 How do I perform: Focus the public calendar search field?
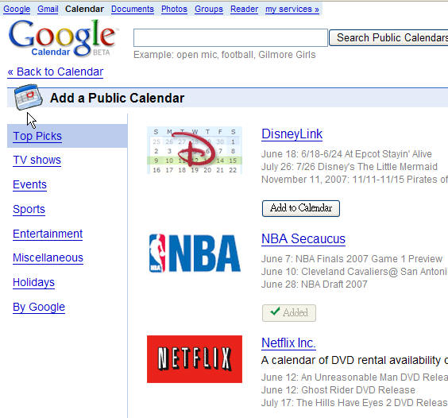coord(230,37)
